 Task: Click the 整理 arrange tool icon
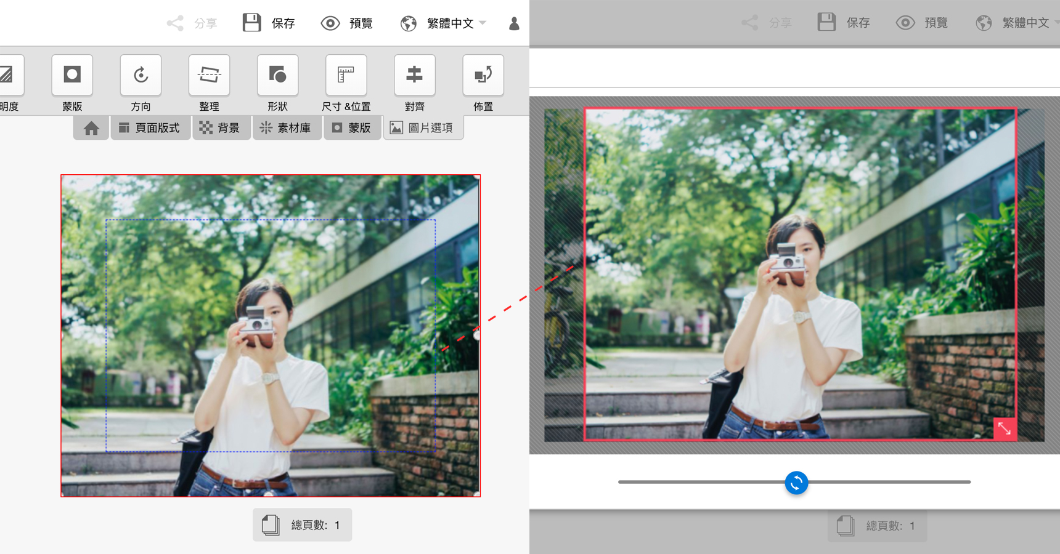[209, 75]
